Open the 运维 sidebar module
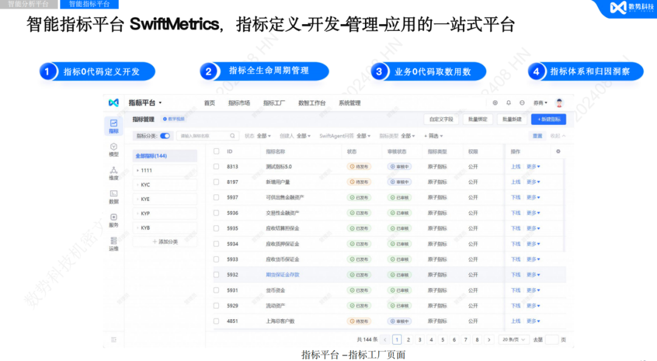 (113, 245)
